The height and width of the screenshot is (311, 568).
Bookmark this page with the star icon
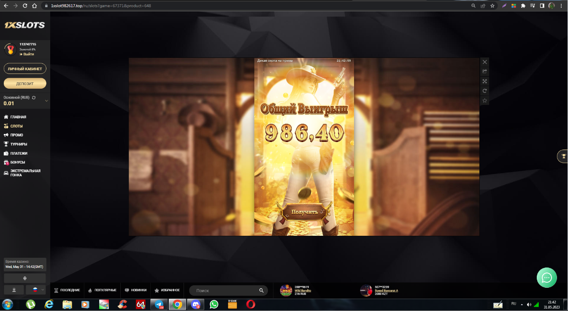pos(492,6)
